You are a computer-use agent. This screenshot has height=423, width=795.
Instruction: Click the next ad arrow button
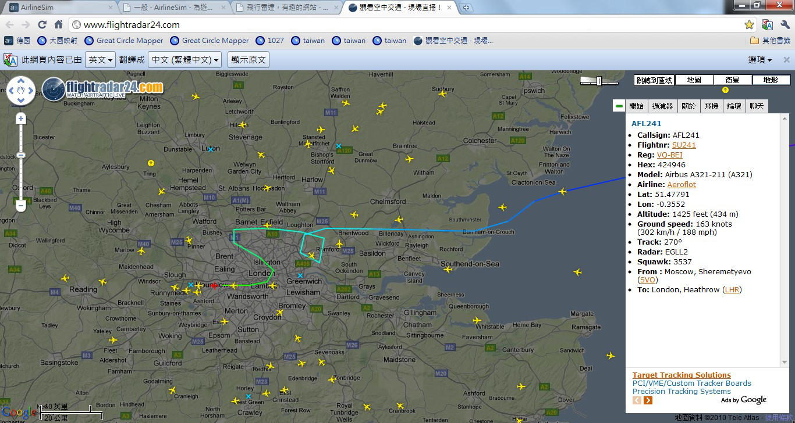pyautogui.click(x=648, y=400)
